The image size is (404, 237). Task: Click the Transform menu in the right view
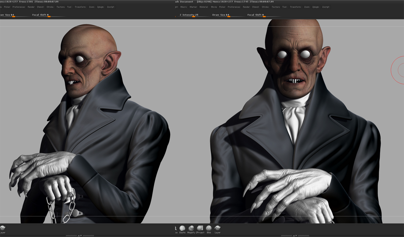click(x=296, y=7)
